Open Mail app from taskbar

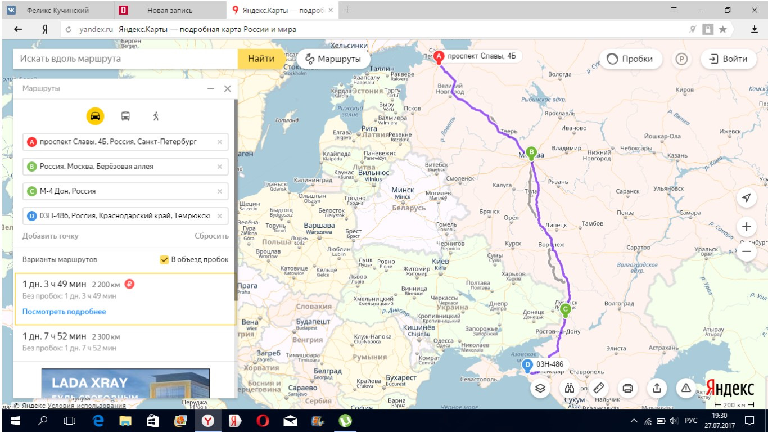(290, 420)
